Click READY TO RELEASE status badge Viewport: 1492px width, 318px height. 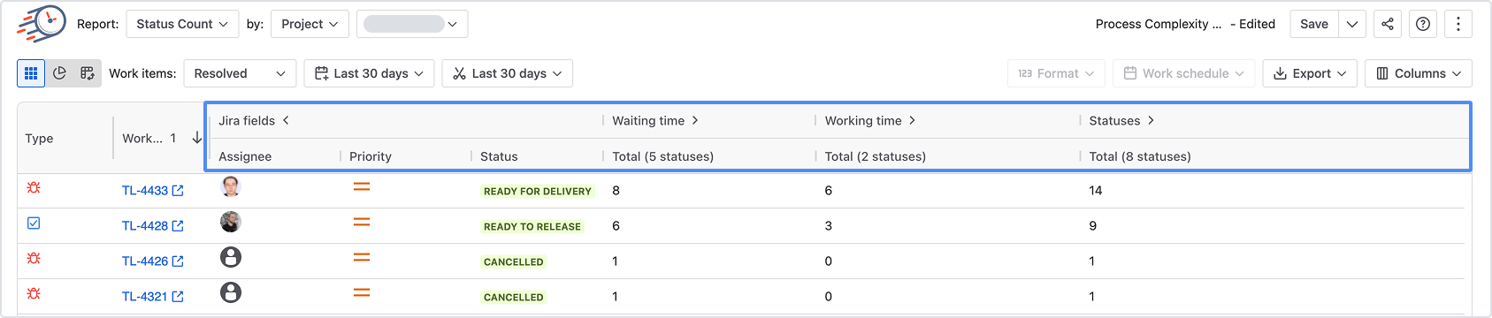tap(532, 226)
